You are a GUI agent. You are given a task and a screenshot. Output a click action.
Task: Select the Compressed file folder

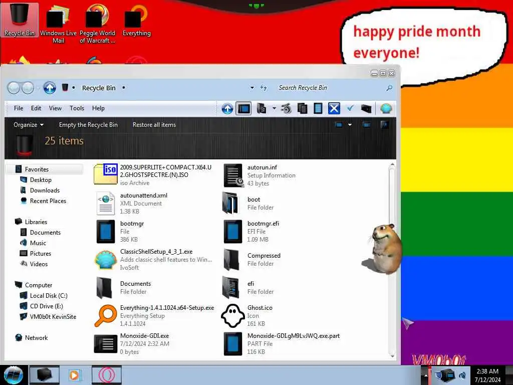pos(252,260)
